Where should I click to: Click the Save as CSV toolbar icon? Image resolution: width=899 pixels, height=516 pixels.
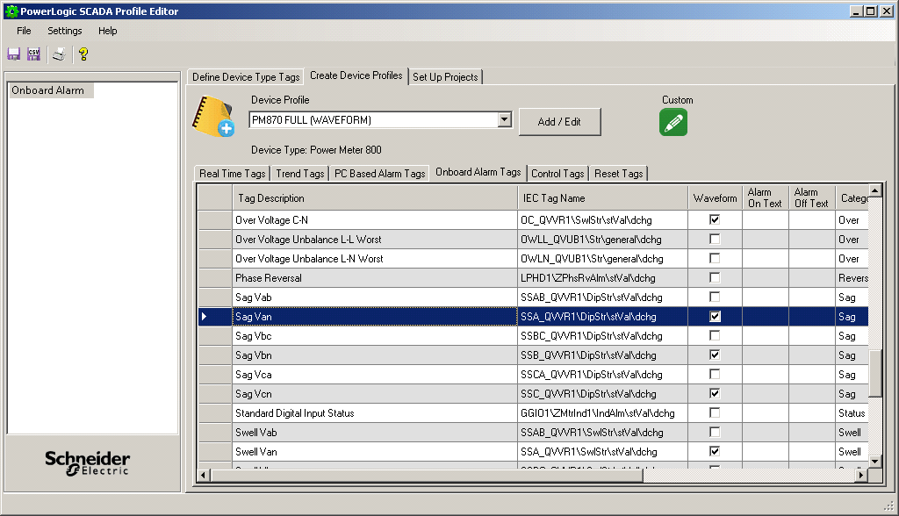(34, 54)
